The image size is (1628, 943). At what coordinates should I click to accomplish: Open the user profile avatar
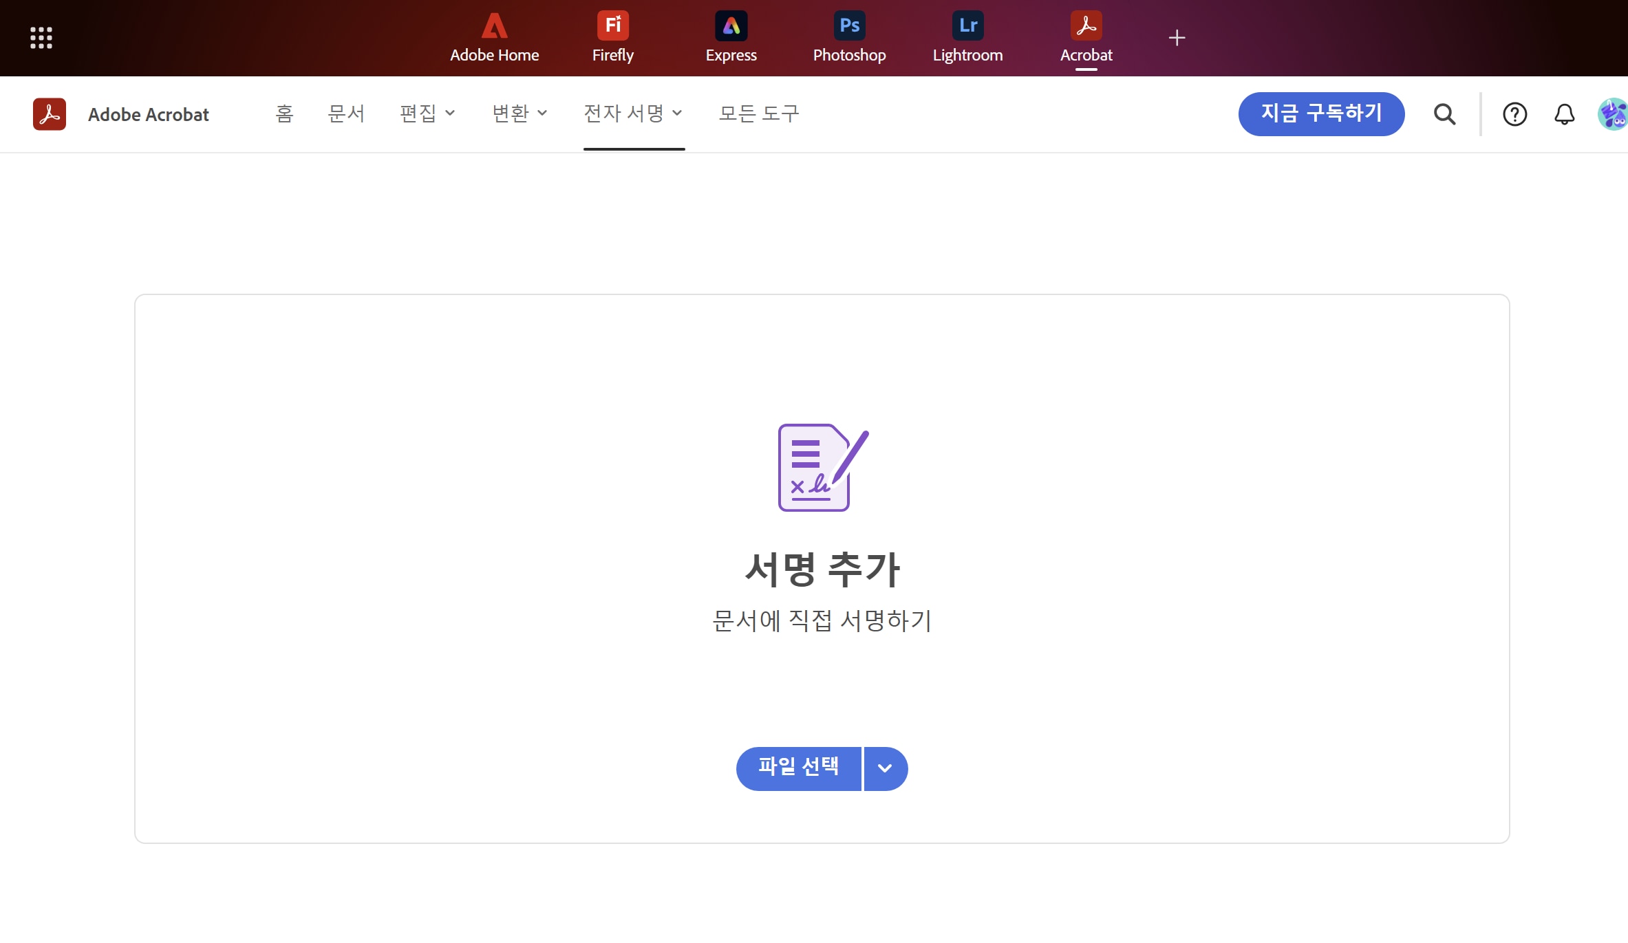1612,114
